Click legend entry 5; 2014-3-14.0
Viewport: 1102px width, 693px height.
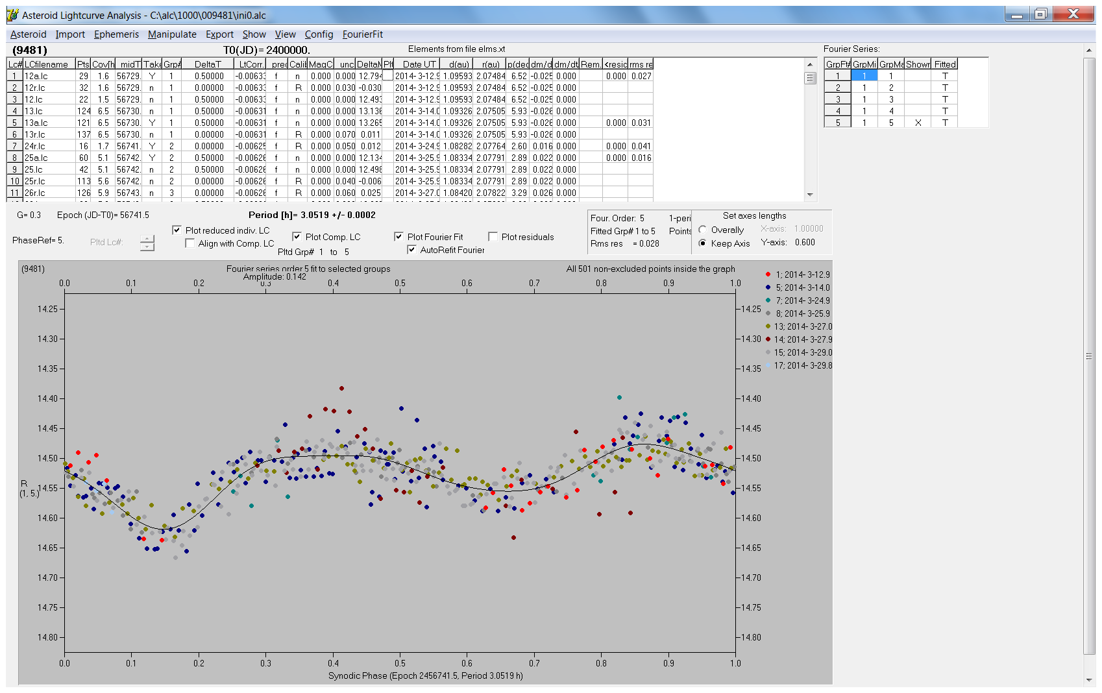point(798,287)
